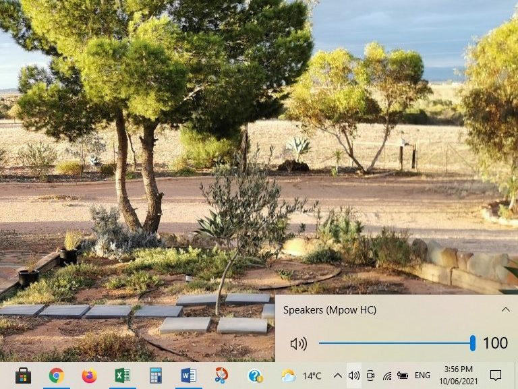Open the Snipping Tool taskbar icon
Viewport: 518px width, 389px height.
(221, 376)
